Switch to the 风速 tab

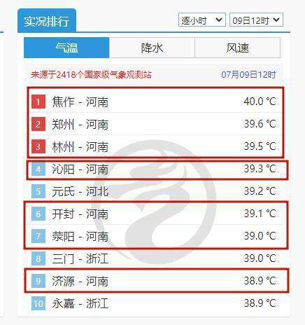click(238, 48)
